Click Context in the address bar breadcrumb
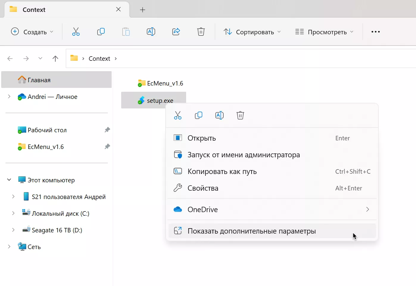Image resolution: width=416 pixels, height=286 pixels. (99, 58)
